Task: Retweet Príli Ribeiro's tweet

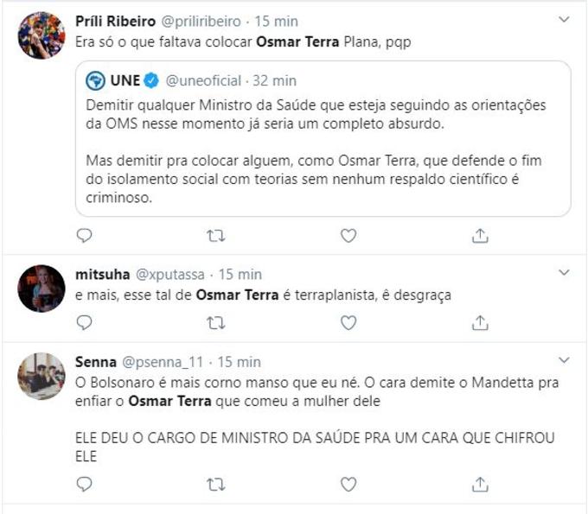Action: (x=216, y=235)
